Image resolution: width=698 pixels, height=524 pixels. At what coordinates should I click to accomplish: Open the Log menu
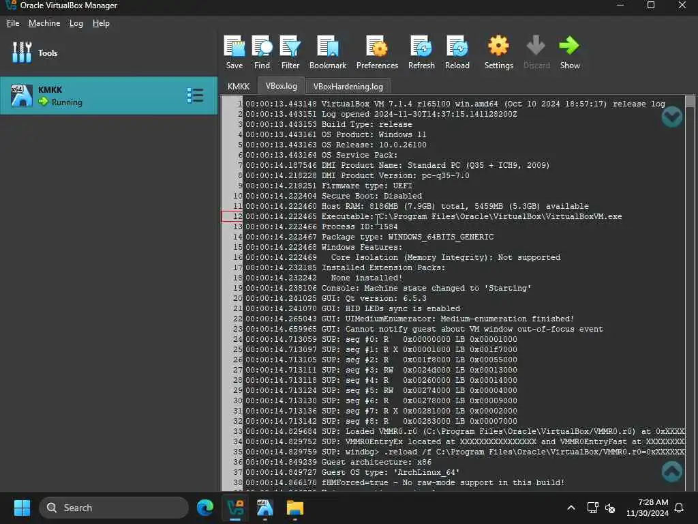tap(76, 23)
